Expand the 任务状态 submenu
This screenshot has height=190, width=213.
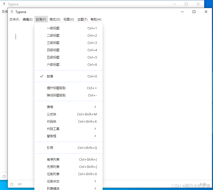tap(68, 181)
